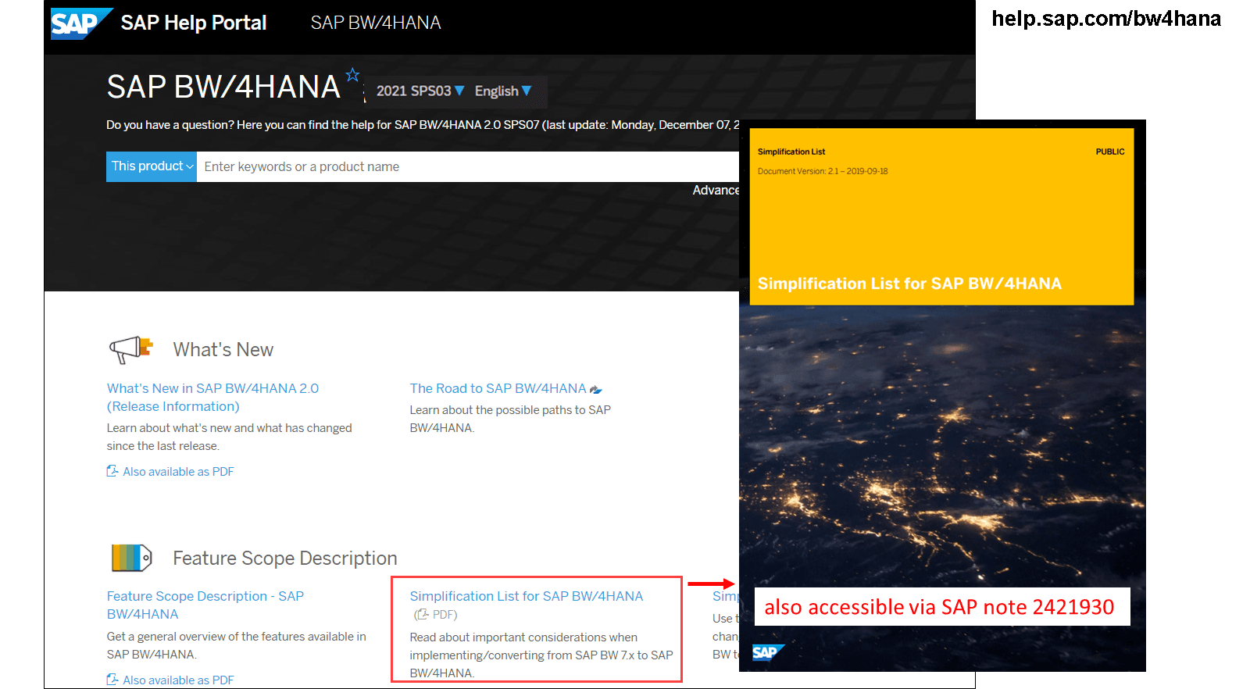
Task: Click the help.sap.com/bw4hana URL text
Action: [1106, 19]
